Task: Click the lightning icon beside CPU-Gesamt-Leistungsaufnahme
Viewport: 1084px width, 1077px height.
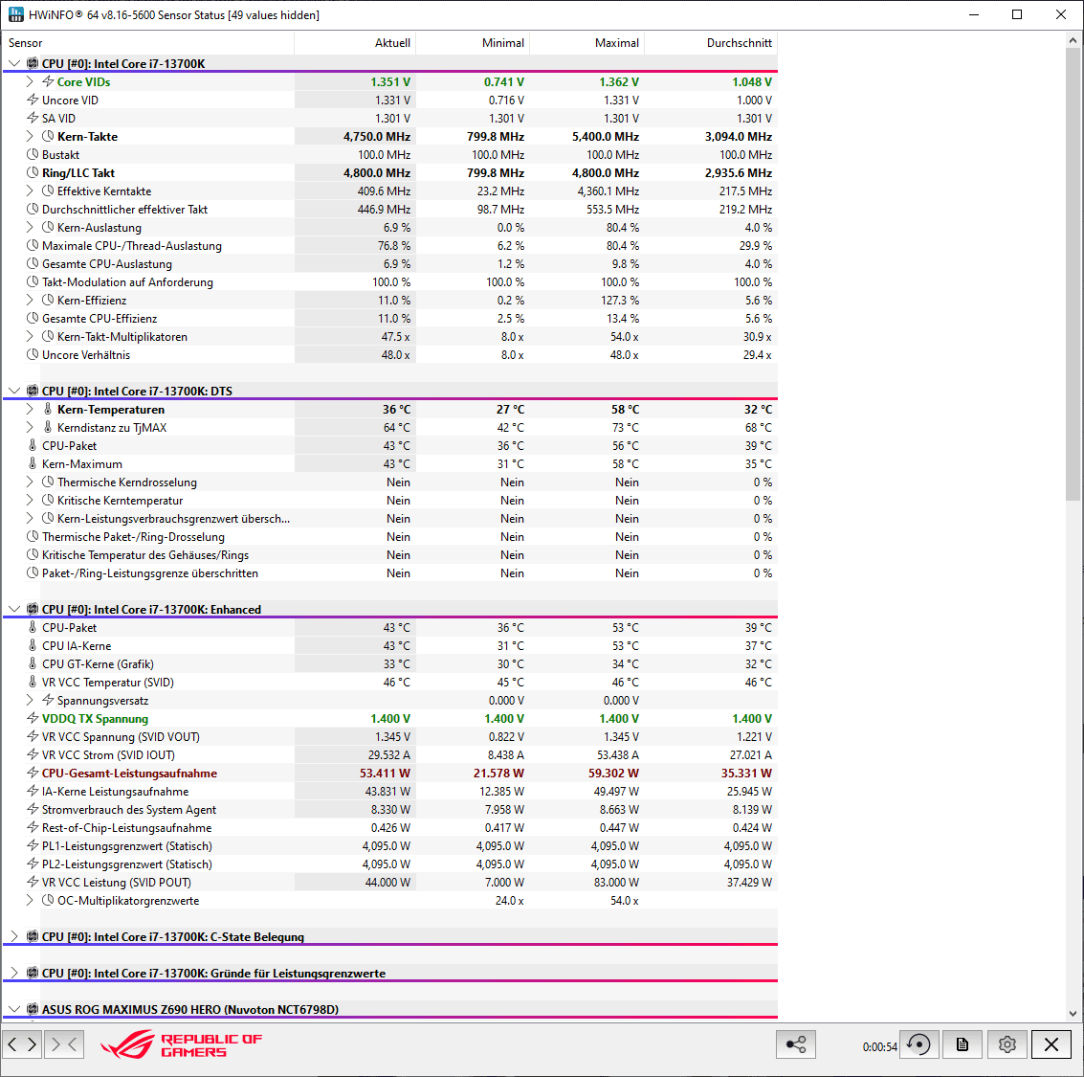Action: click(x=33, y=773)
